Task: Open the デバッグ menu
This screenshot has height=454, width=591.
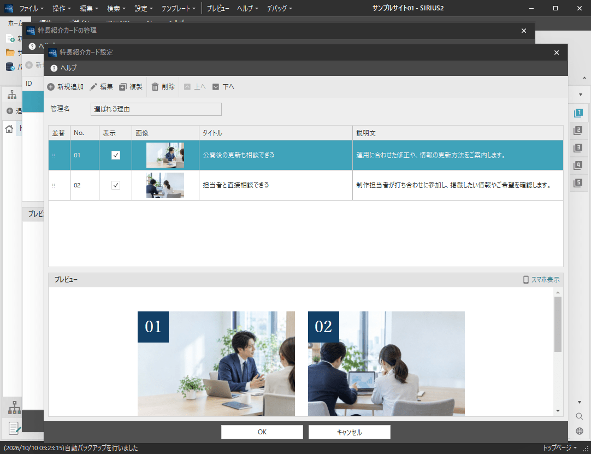Action: [x=279, y=8]
